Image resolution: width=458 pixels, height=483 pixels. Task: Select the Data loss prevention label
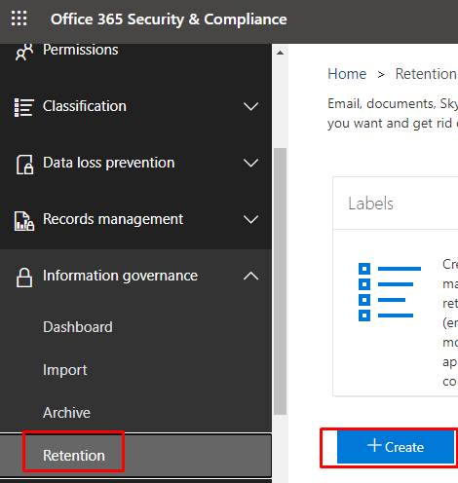[109, 163]
